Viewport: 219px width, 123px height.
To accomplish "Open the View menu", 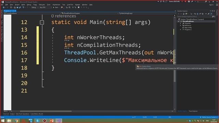I will click(11, 5).
